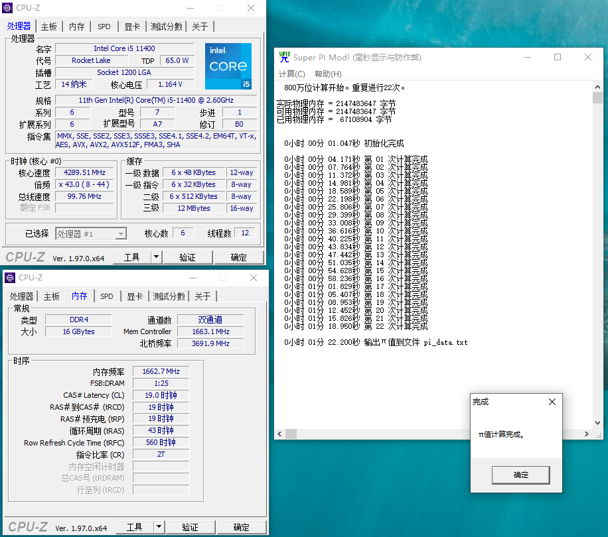Click the tRFC value 560 时钟

coord(161,442)
